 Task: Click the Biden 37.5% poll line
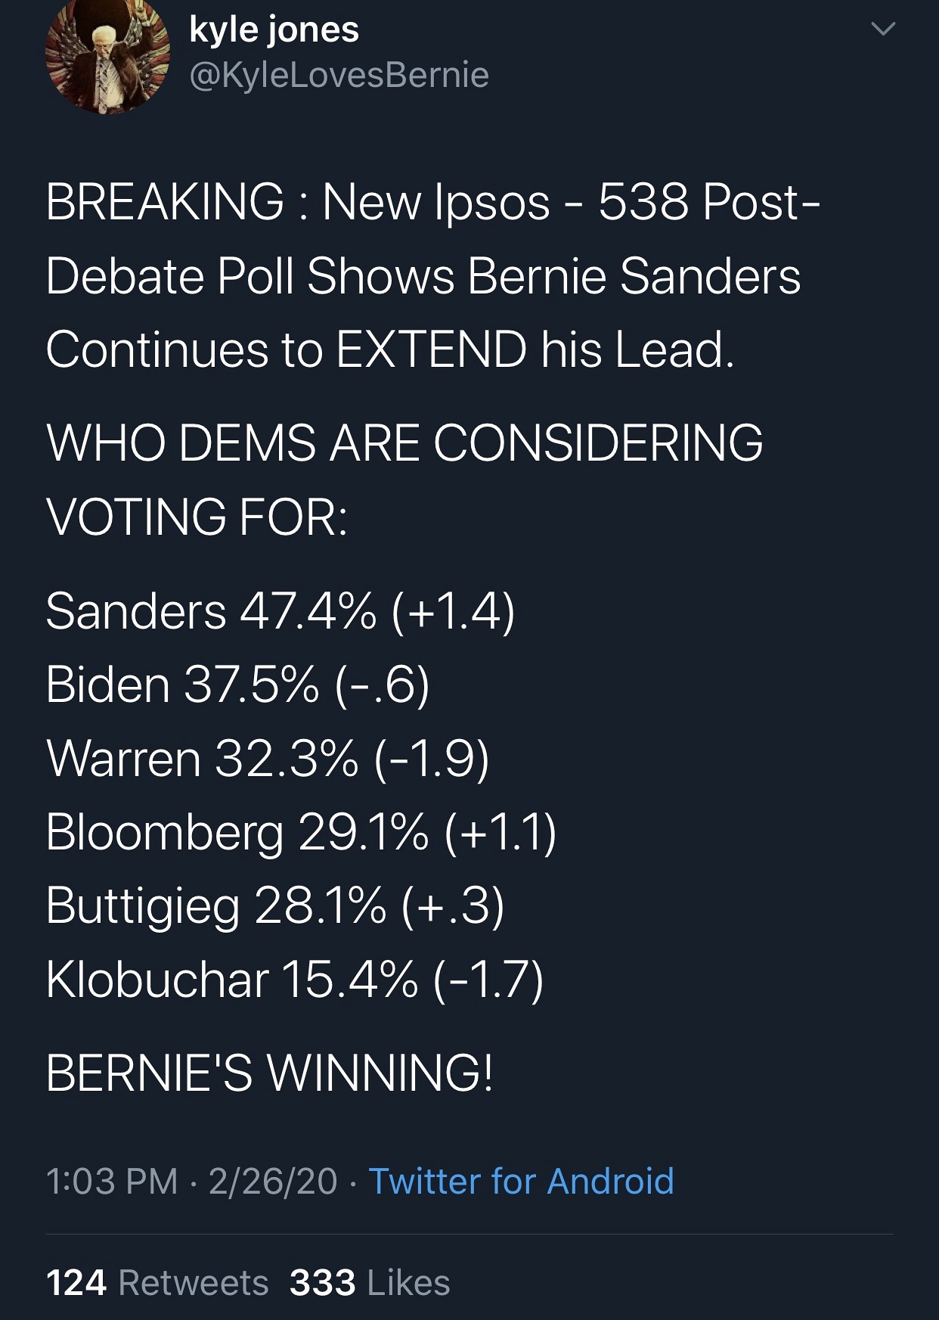point(237,685)
